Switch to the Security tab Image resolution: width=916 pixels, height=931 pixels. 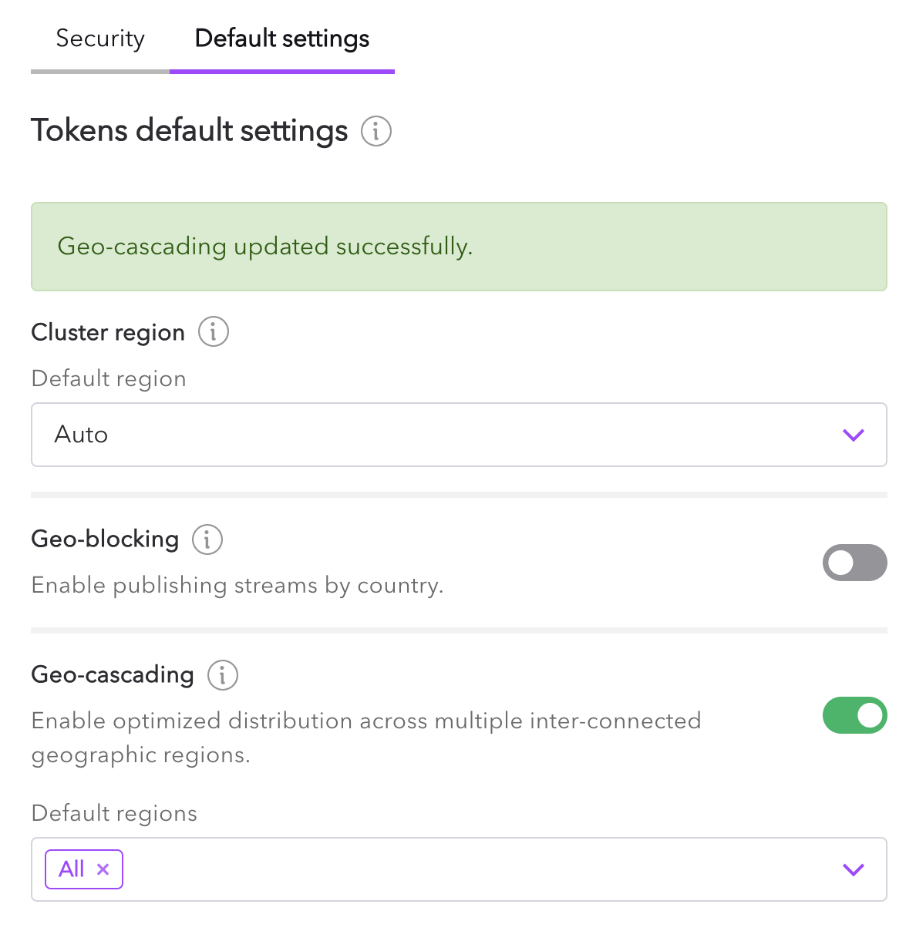coord(100,39)
